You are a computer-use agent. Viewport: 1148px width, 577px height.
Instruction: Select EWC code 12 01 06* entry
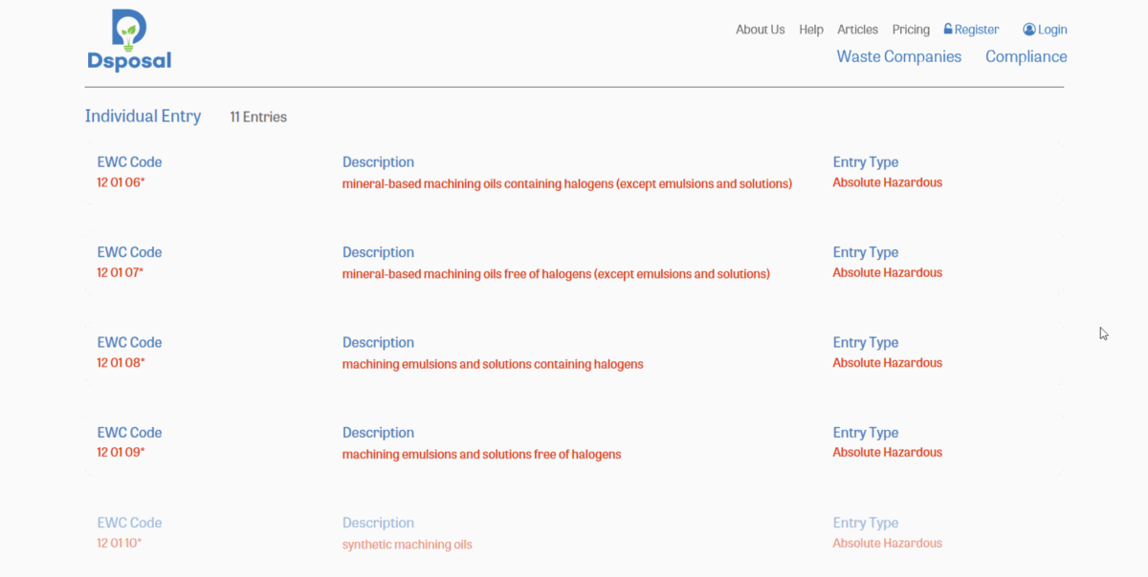point(121,182)
